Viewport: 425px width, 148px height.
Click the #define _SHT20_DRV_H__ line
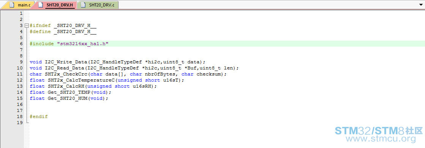[63, 32]
